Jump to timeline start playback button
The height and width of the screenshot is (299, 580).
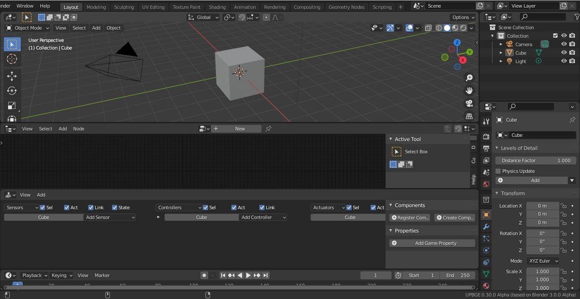pos(223,275)
